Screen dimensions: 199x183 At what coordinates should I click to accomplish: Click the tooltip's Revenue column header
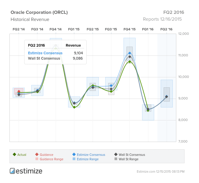[x=73, y=45]
